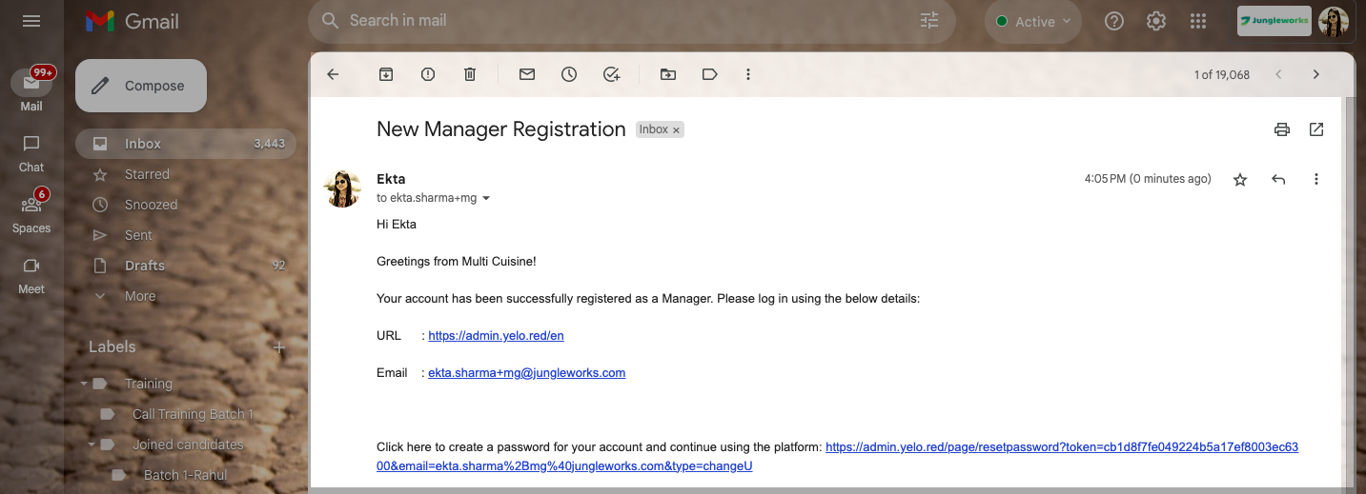
Task: Collapse the Training label
Action: point(84,384)
